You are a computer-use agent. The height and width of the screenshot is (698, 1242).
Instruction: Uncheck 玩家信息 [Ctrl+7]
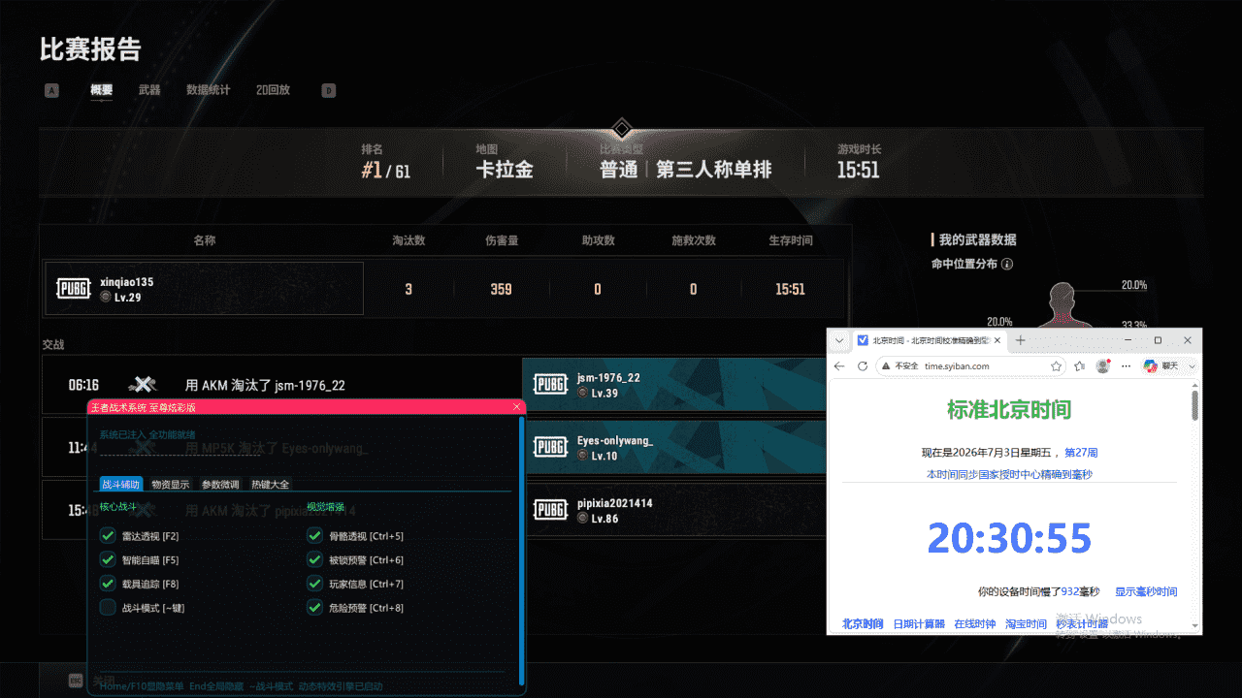[314, 585]
